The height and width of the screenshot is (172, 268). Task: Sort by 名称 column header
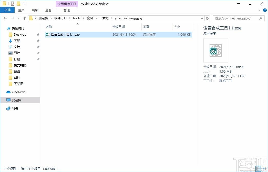point(49,27)
